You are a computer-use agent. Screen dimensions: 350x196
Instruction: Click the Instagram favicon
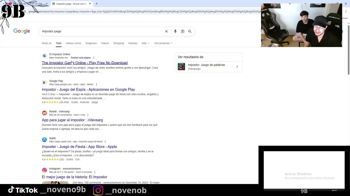click(x=44, y=170)
